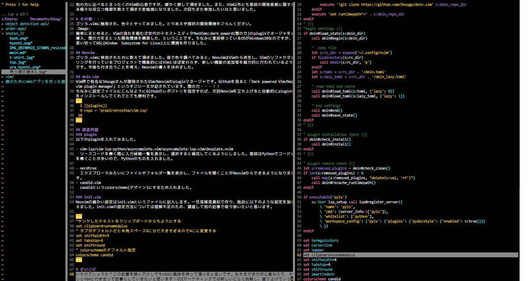Click the git clone dein.vim command line
Screen dimensions: 530x281
pyautogui.click(x=393, y=4)
